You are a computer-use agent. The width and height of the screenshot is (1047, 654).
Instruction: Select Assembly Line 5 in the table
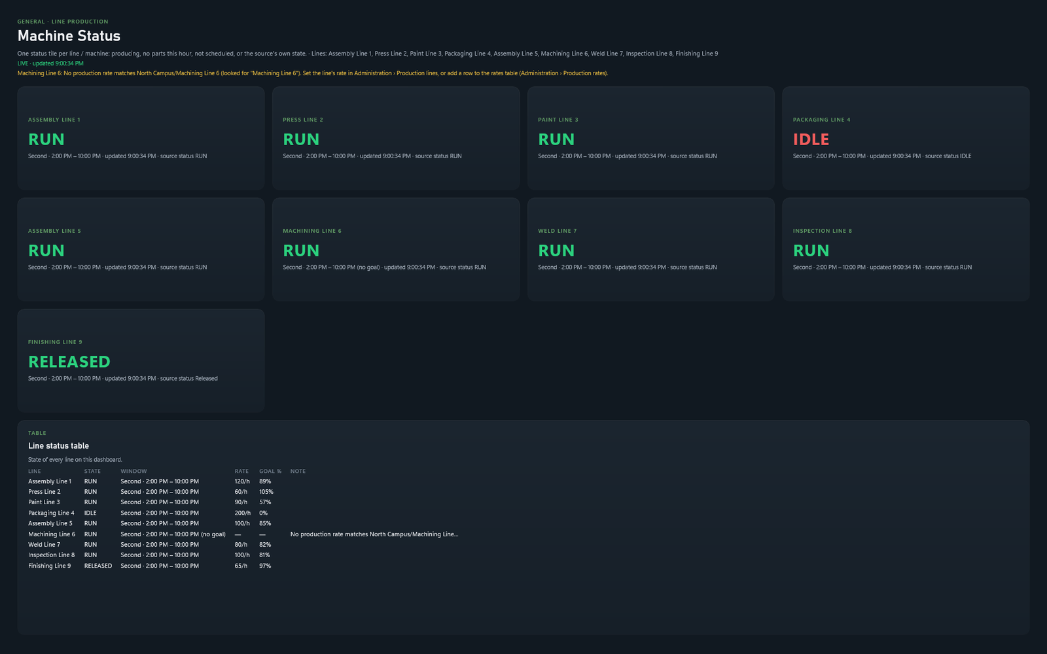click(x=50, y=523)
